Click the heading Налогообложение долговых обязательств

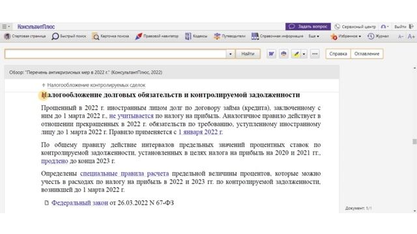(x=171, y=95)
